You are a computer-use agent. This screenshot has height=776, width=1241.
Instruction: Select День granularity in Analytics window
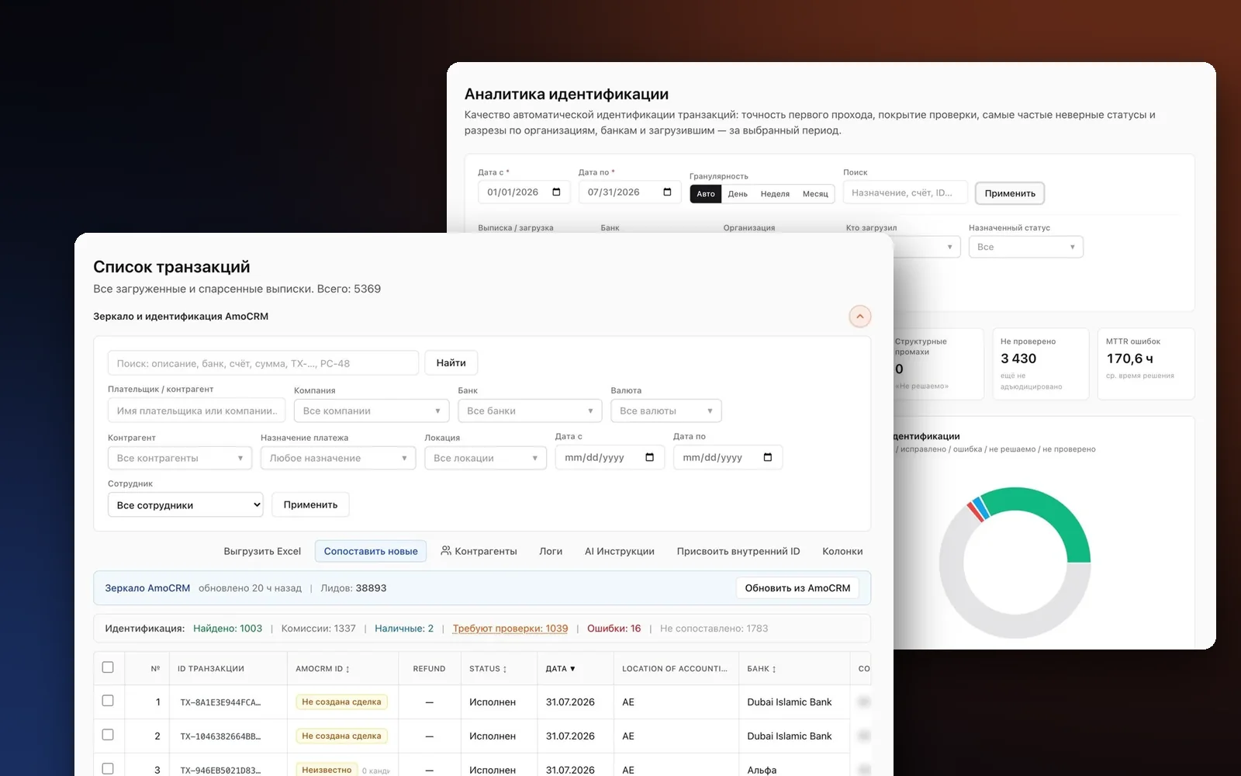tap(738, 194)
